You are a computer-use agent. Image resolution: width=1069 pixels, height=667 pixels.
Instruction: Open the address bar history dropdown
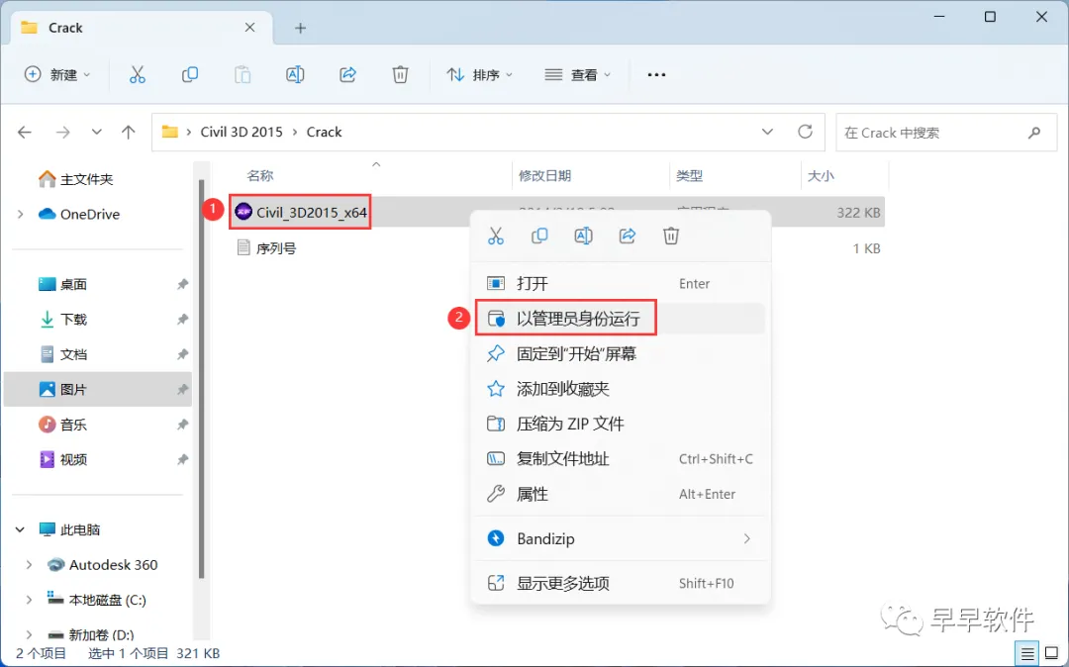[x=767, y=132]
